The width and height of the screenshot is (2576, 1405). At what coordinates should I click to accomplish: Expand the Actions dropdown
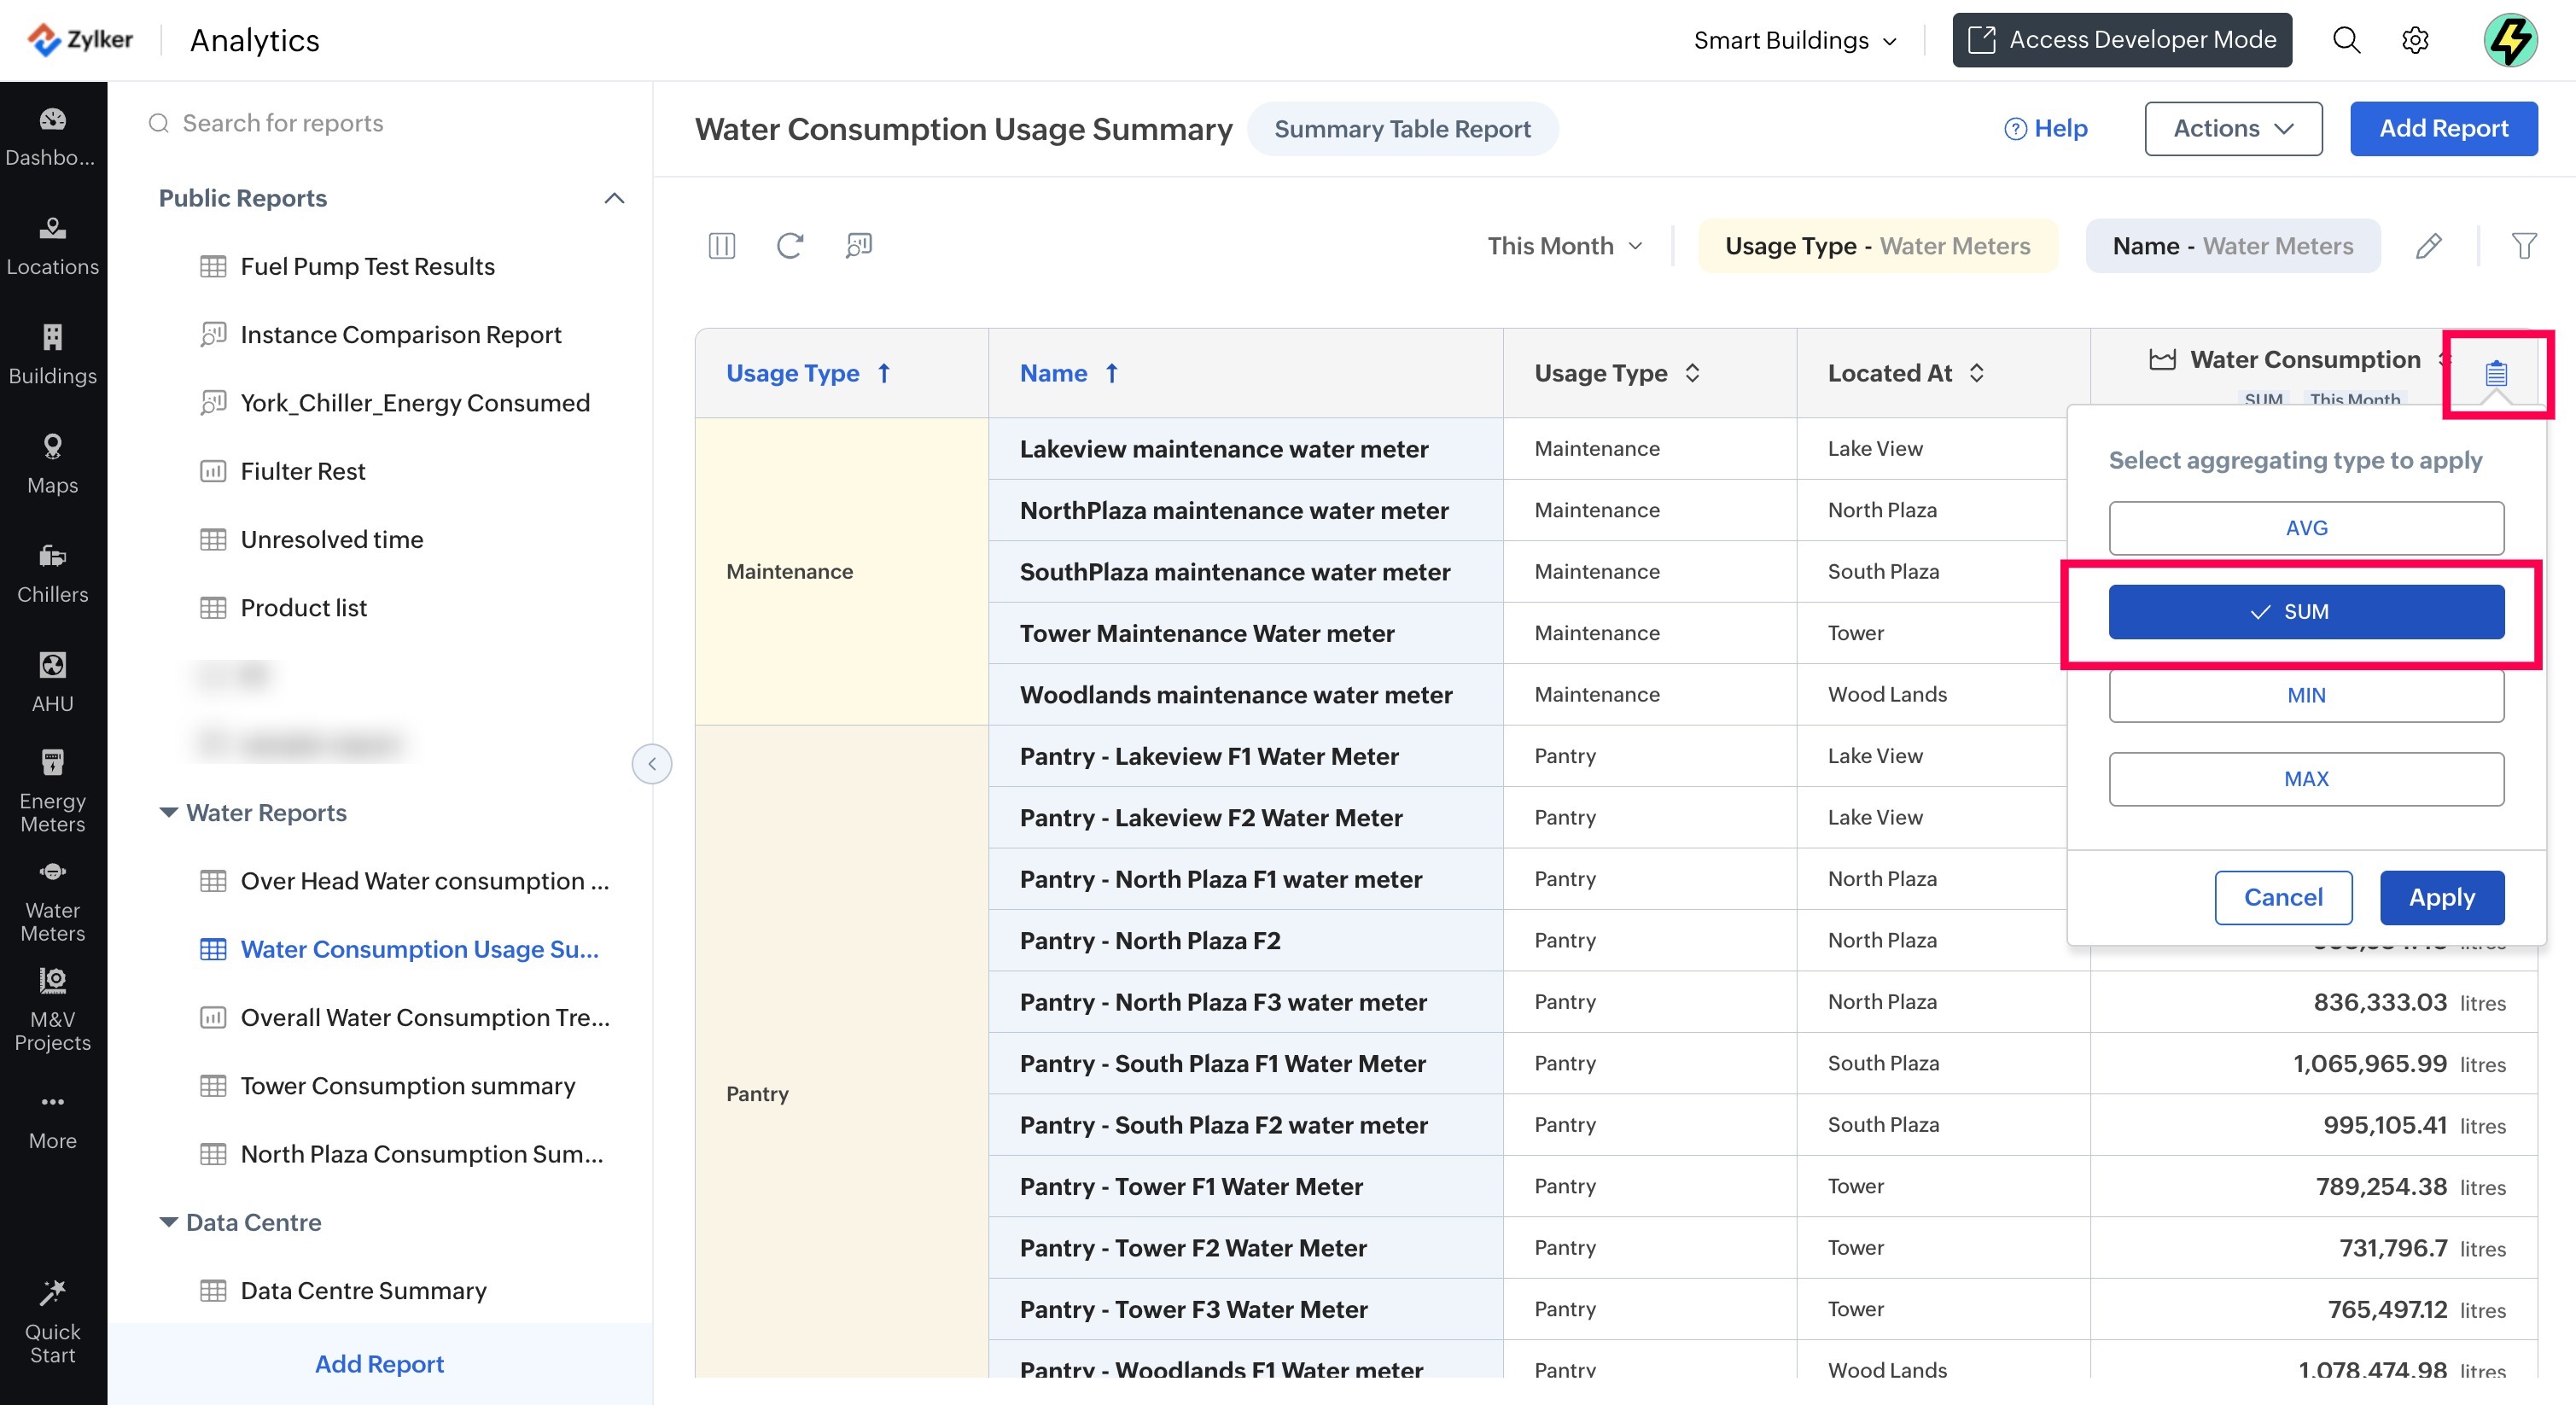2232,129
